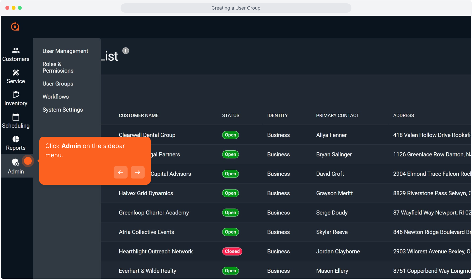The width and height of the screenshot is (472, 279).
Task: Select User Groups in admin menu
Action: click(x=58, y=84)
